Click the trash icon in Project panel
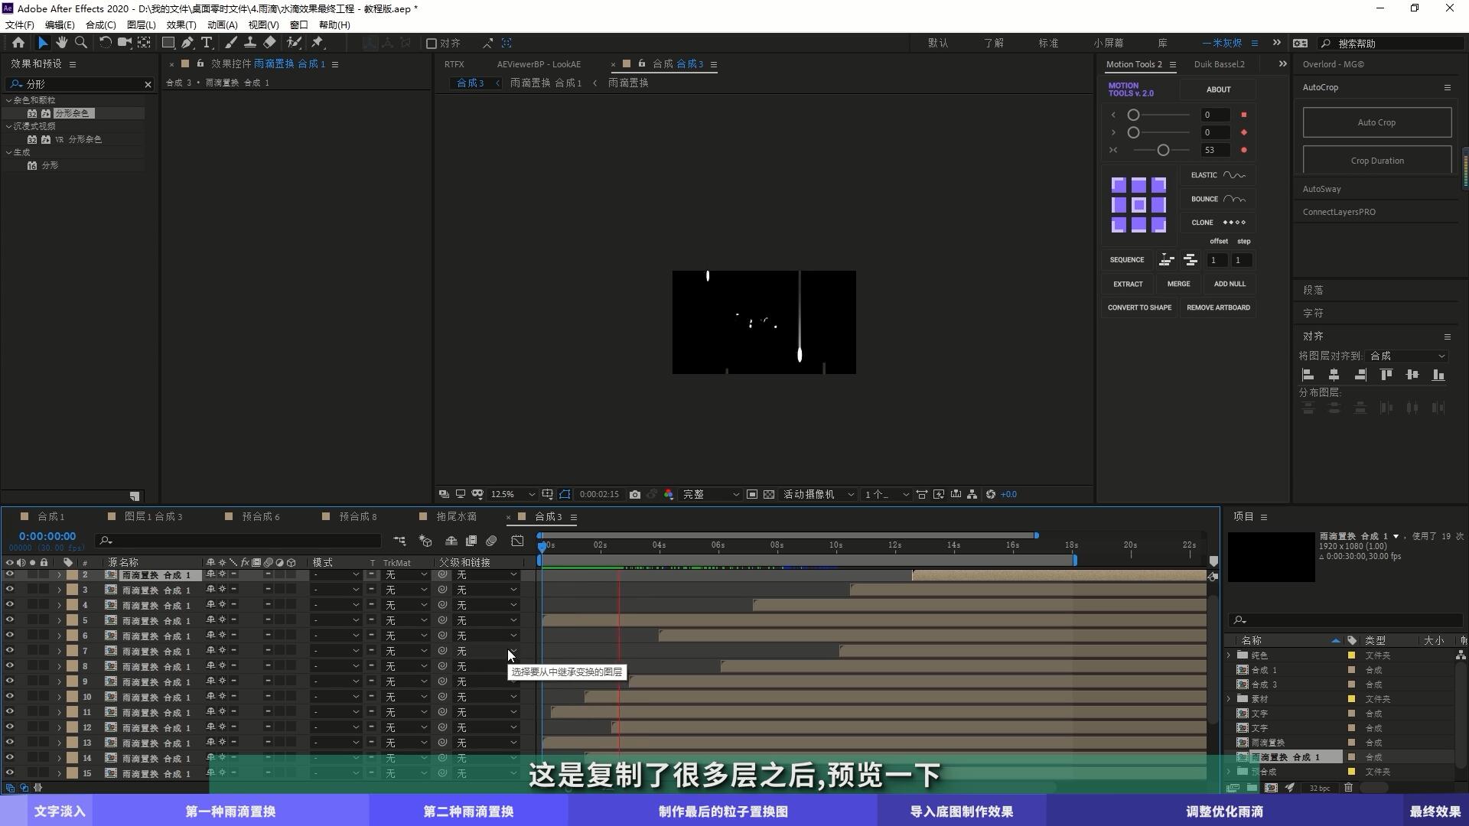Screen dimensions: 1469x826 1348,788
